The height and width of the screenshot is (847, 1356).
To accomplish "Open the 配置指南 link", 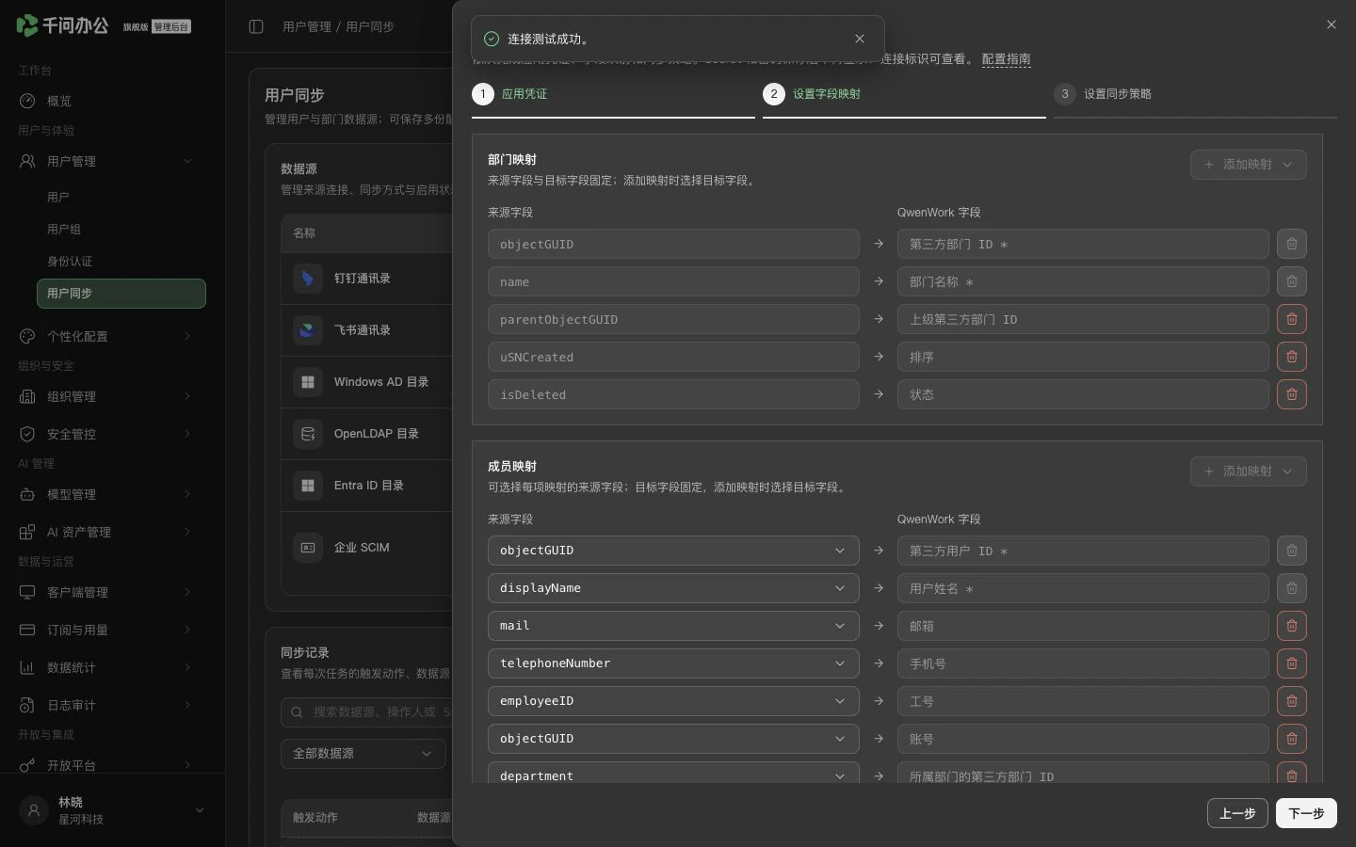I will pyautogui.click(x=1006, y=59).
